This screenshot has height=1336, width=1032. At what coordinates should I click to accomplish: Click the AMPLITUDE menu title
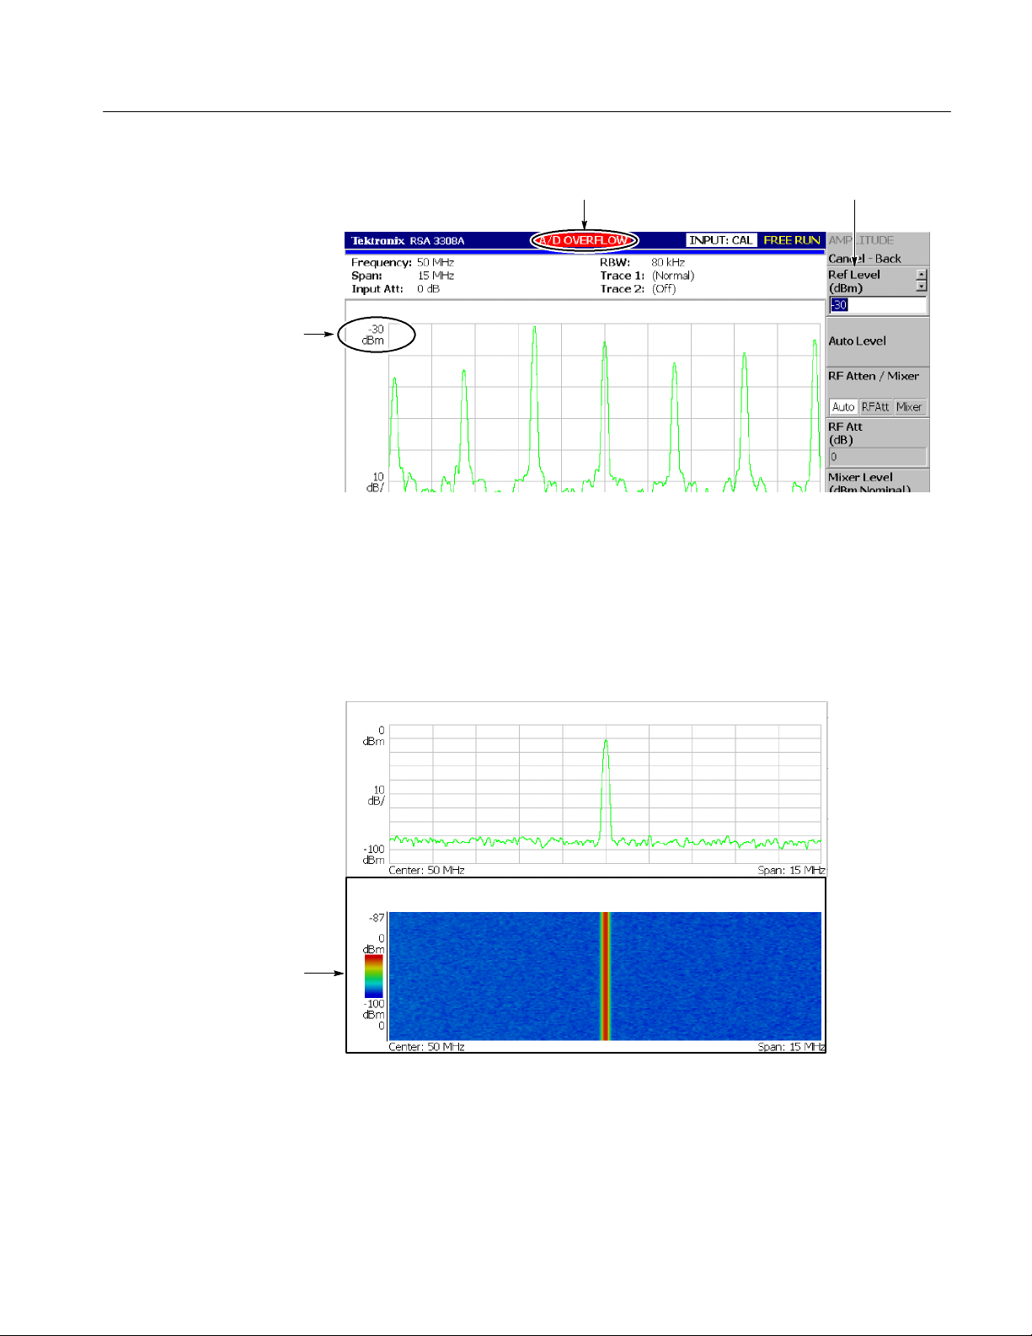(x=861, y=240)
